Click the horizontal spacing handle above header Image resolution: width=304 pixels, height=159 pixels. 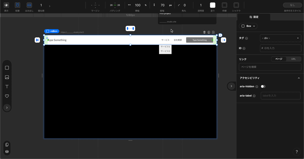coord(130,28)
